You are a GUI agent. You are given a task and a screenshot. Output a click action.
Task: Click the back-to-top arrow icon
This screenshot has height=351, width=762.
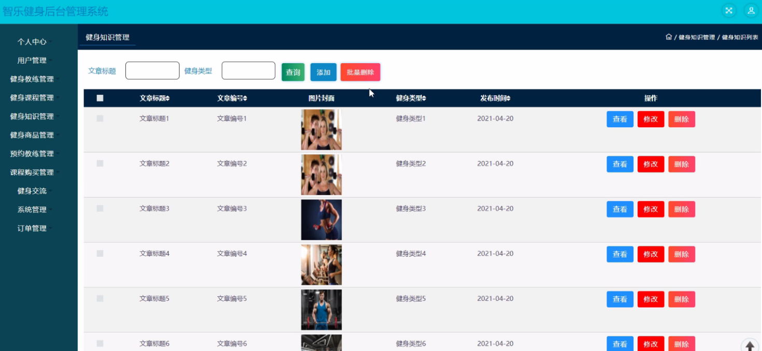750,346
